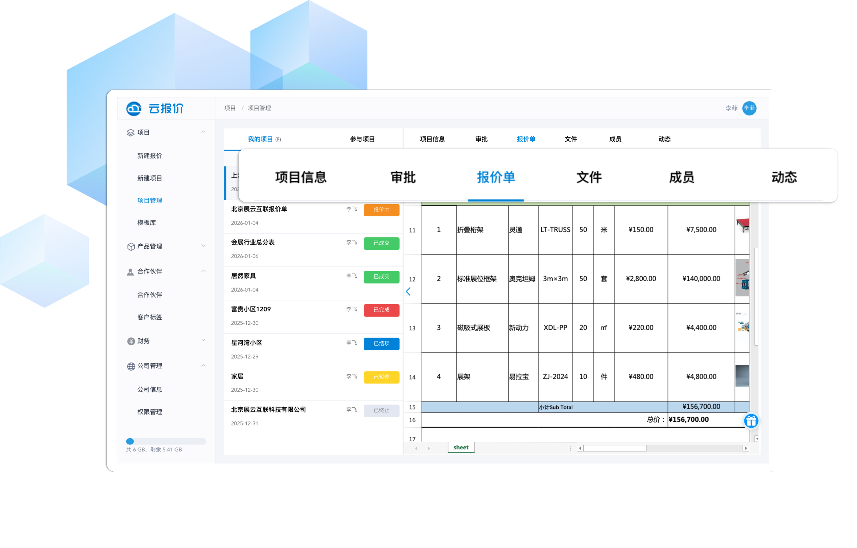Collapse the 公司管理 section chevron

[x=203, y=365]
